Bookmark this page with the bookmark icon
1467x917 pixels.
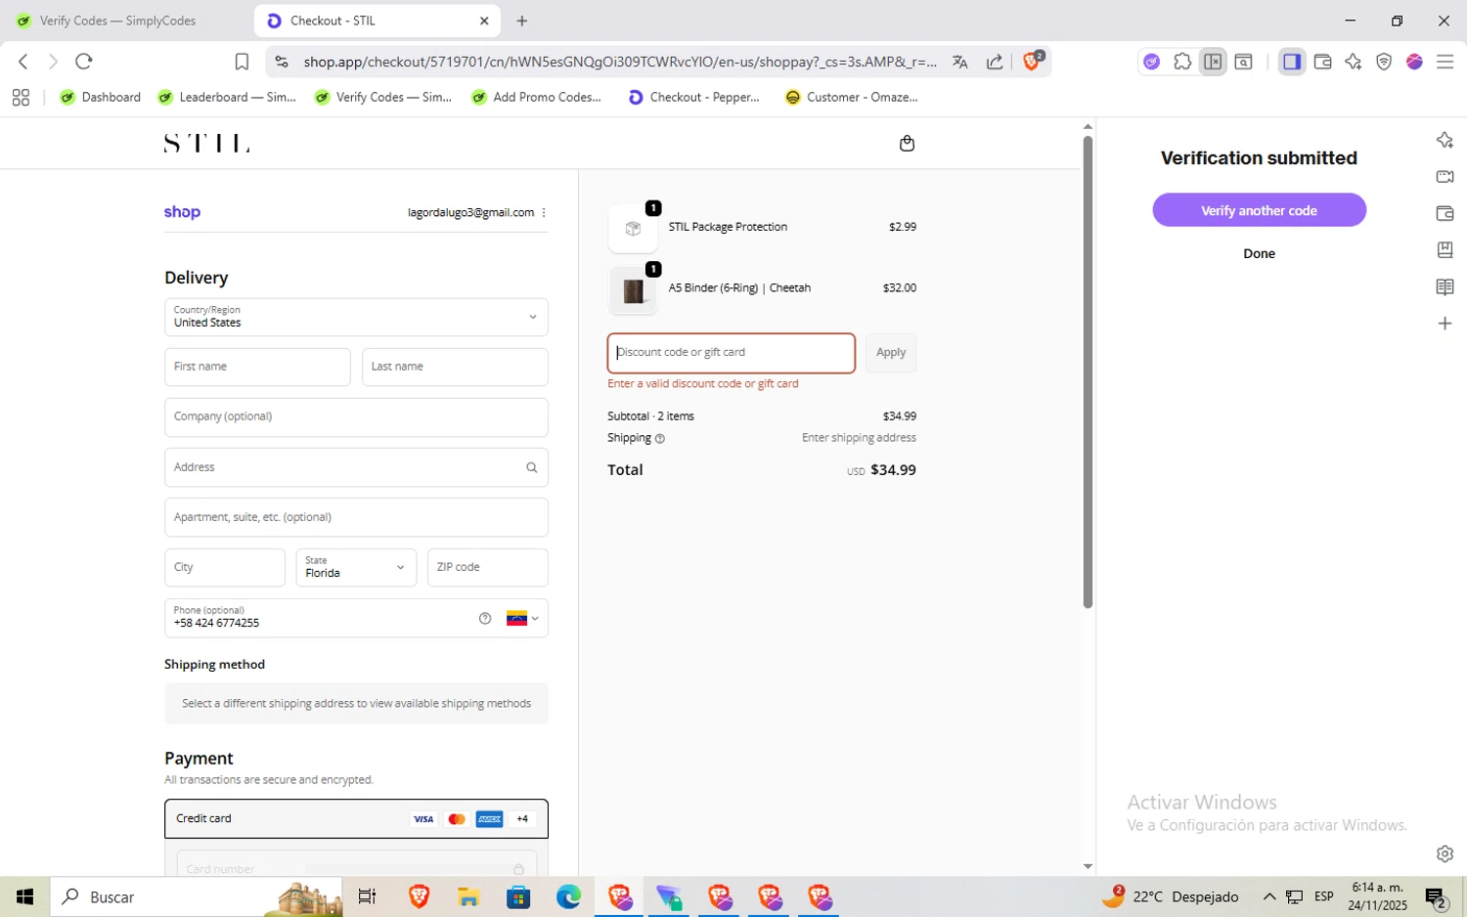click(x=242, y=62)
